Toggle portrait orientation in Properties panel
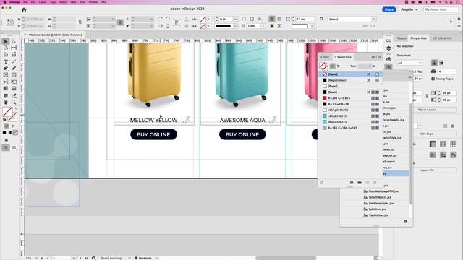The width and height of the screenshot is (463, 260). click(x=434, y=63)
